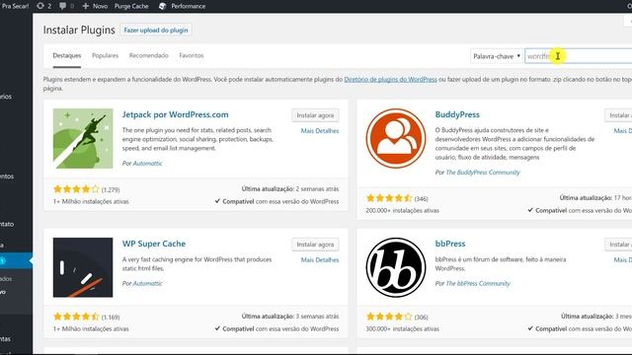This screenshot has width=632, height=355.
Task: Switch to the Recomendado tab
Action: click(x=149, y=55)
